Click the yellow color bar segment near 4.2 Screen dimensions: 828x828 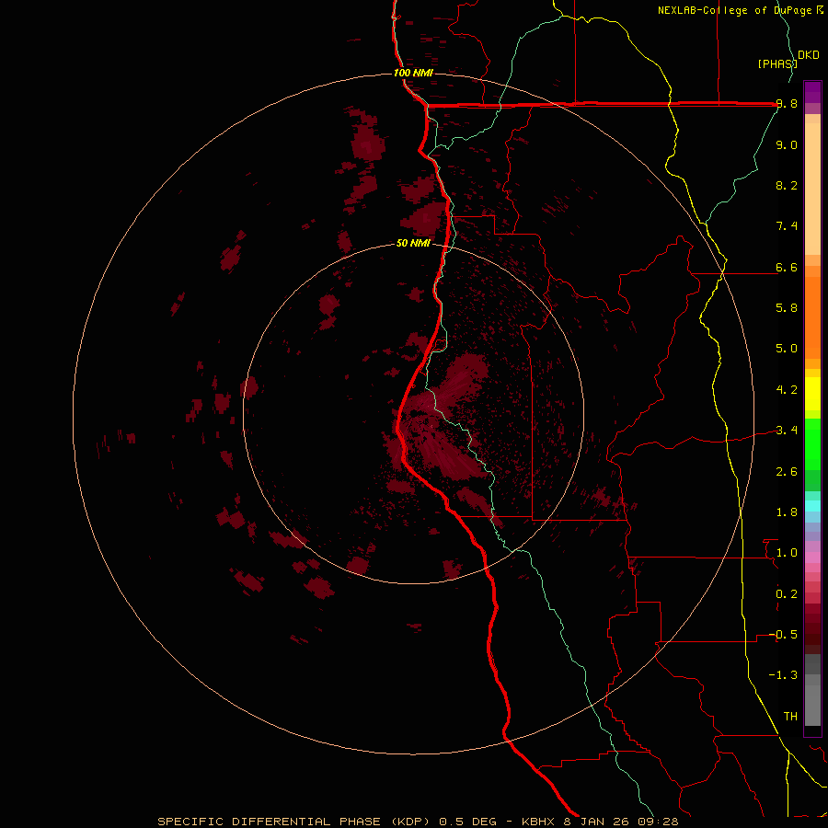(812, 394)
